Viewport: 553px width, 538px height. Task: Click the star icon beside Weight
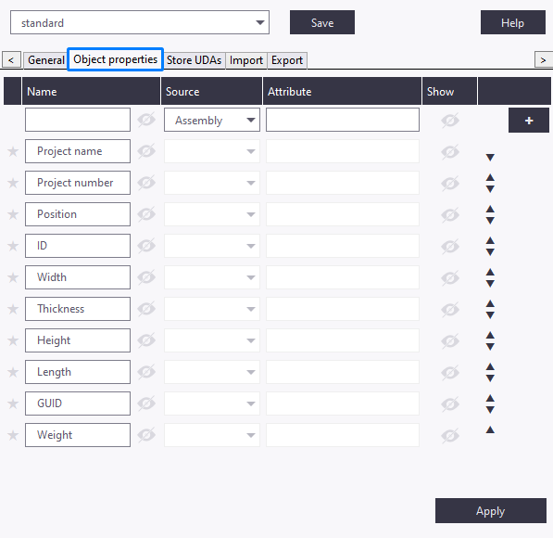pos(13,435)
